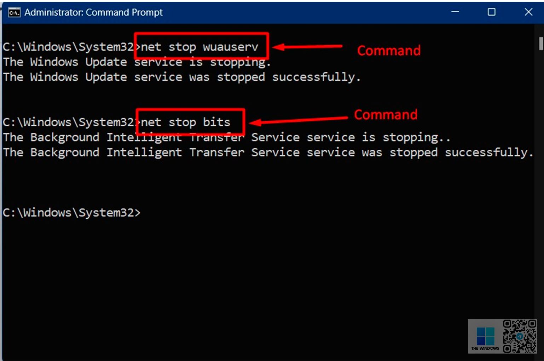This screenshot has height=361, width=544.
Task: Maximize the Command Prompt window
Action: pyautogui.click(x=491, y=12)
